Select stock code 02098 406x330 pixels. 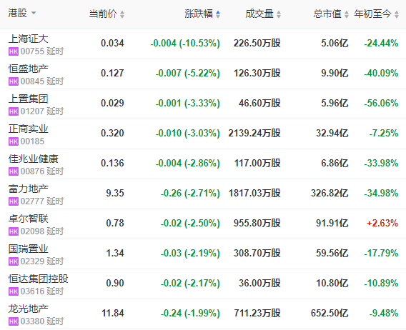(x=32, y=231)
